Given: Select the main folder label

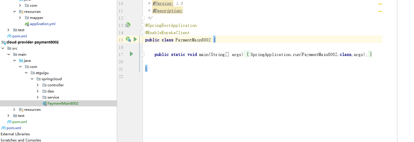Looking at the screenshot, I should pos(22,55).
